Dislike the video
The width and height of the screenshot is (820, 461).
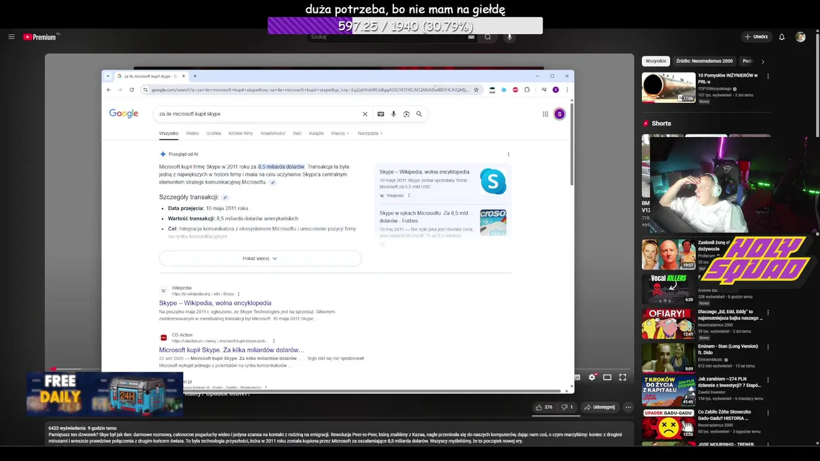point(567,407)
